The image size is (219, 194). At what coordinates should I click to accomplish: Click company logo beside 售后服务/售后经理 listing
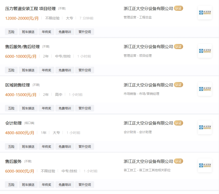click(205, 51)
